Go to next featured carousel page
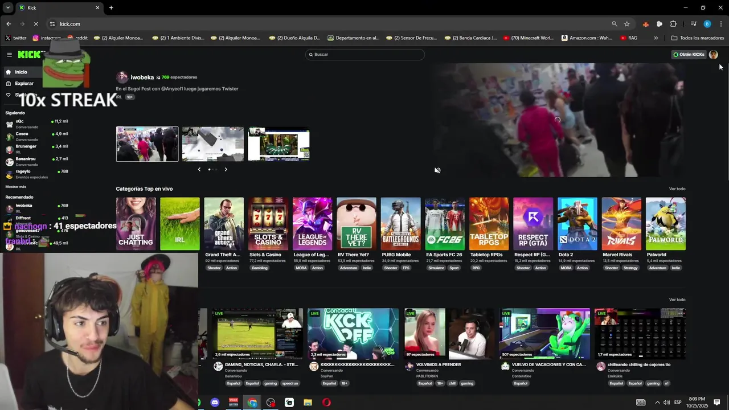 tap(226, 169)
